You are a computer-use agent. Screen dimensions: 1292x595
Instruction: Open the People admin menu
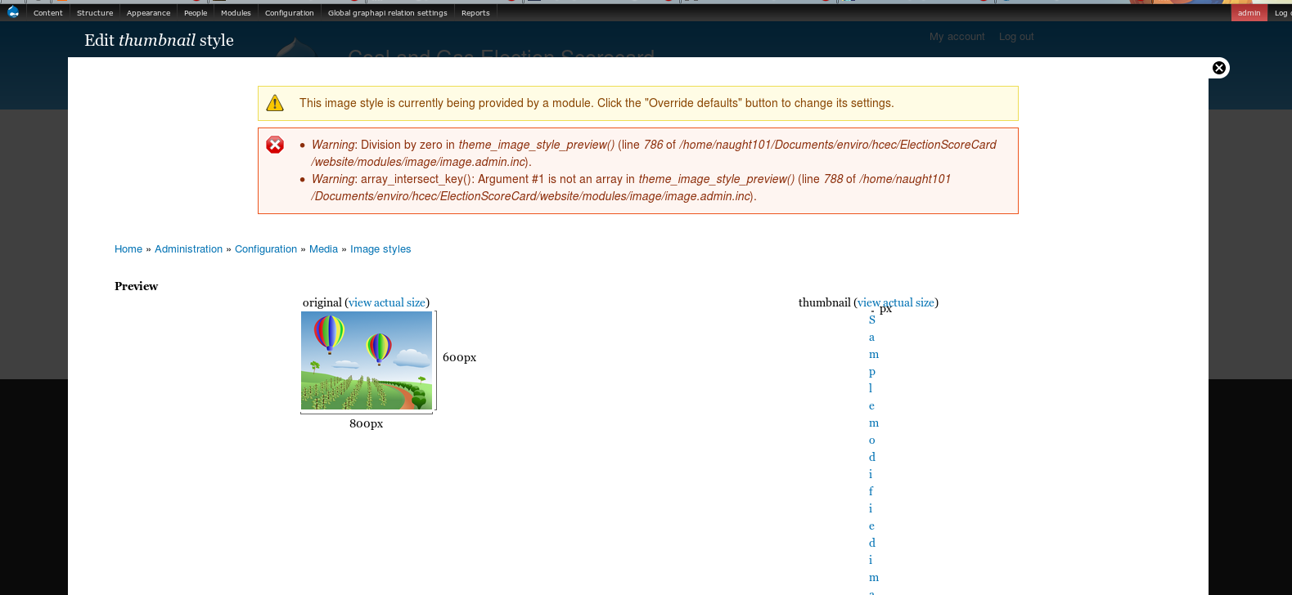[x=196, y=13]
